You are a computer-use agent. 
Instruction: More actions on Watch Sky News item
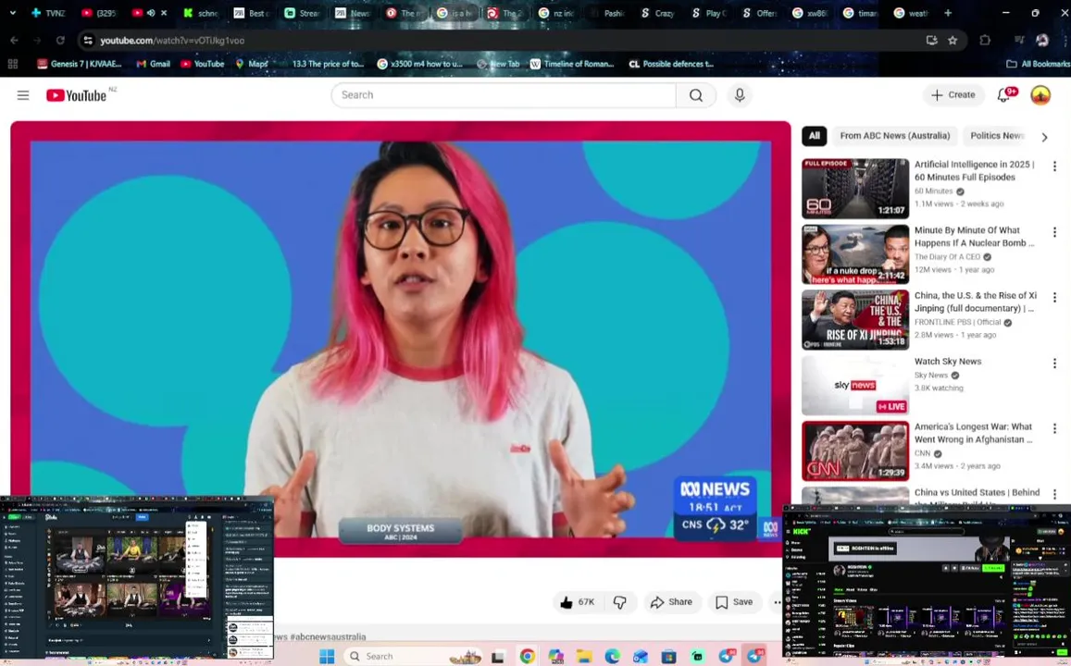point(1054,363)
